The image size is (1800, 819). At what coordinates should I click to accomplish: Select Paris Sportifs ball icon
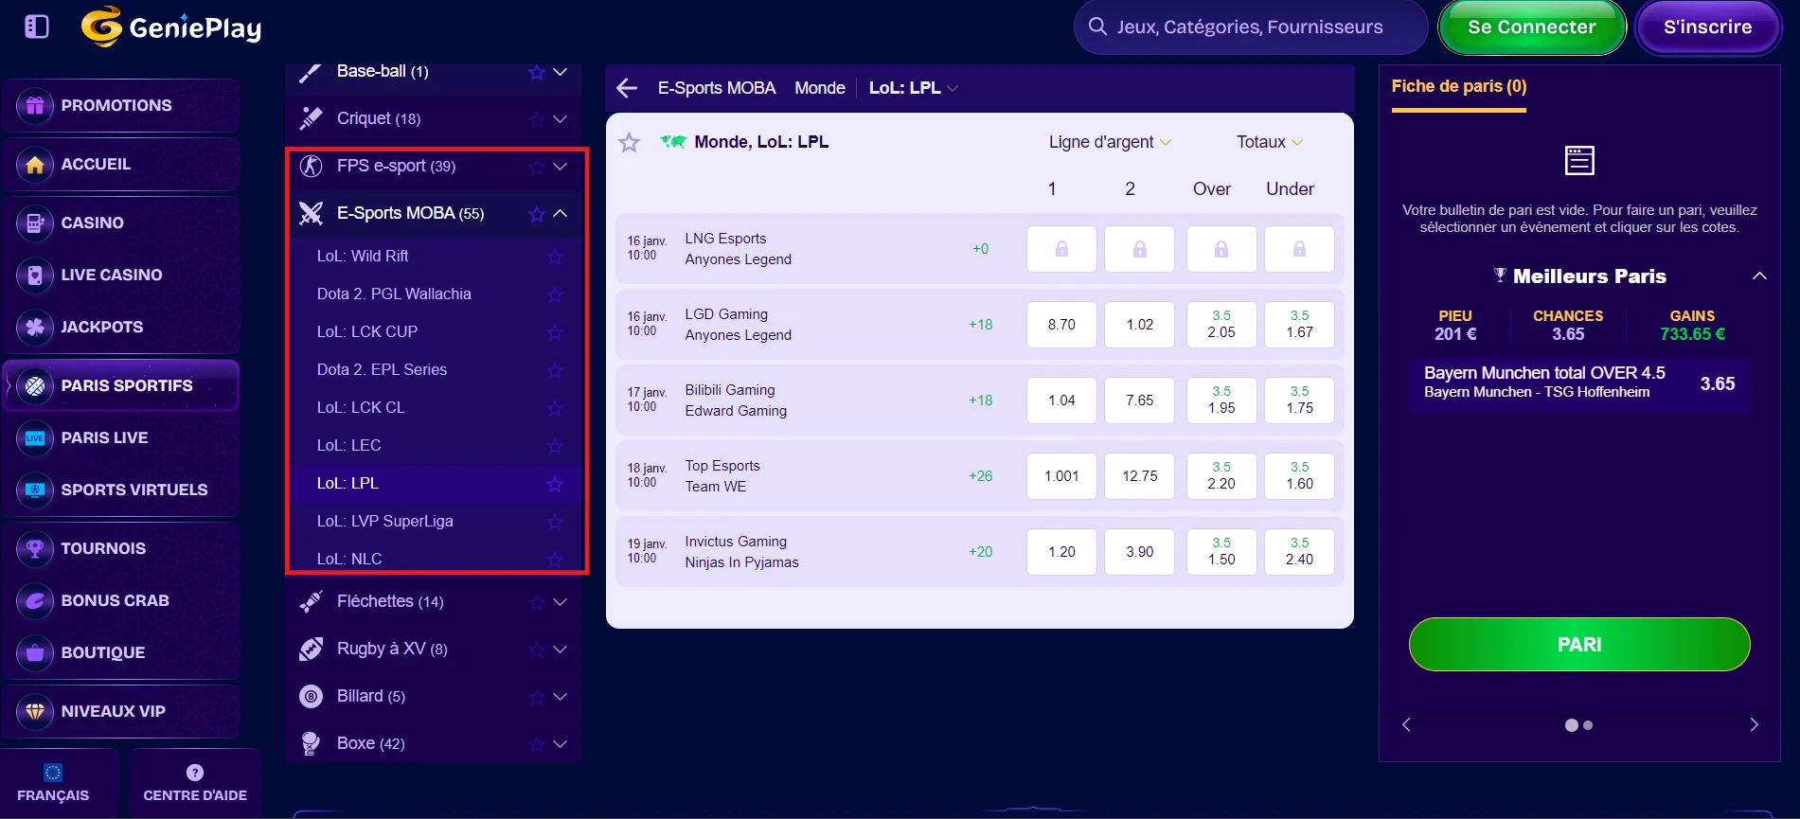[35, 385]
